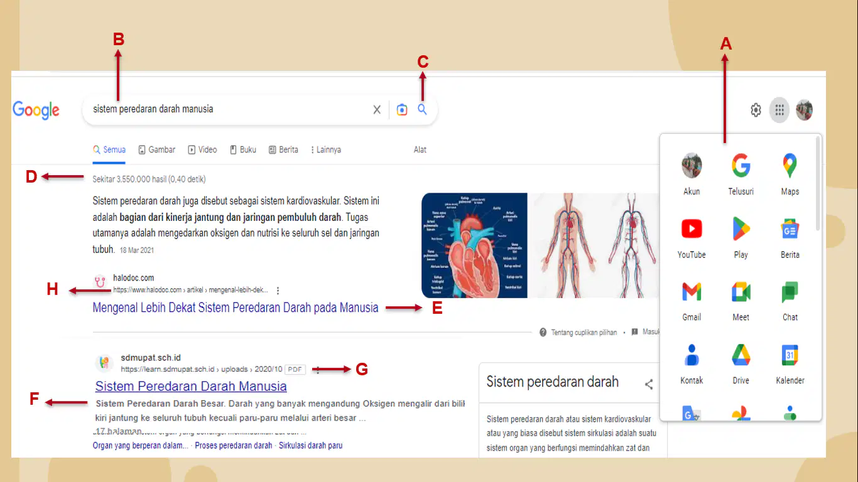Open Google settings gear
This screenshot has width=858, height=482.
coord(756,110)
